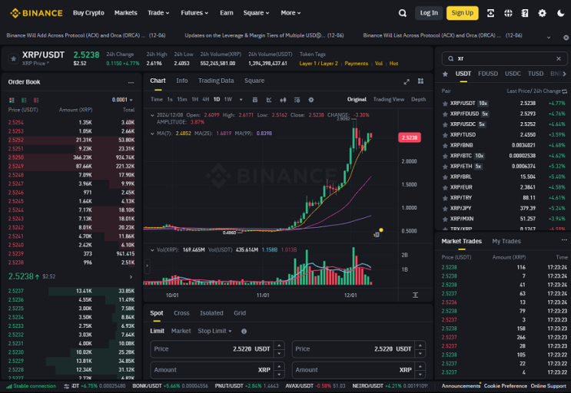Open chart settings gear icon
571x393 pixels.
[x=311, y=100]
